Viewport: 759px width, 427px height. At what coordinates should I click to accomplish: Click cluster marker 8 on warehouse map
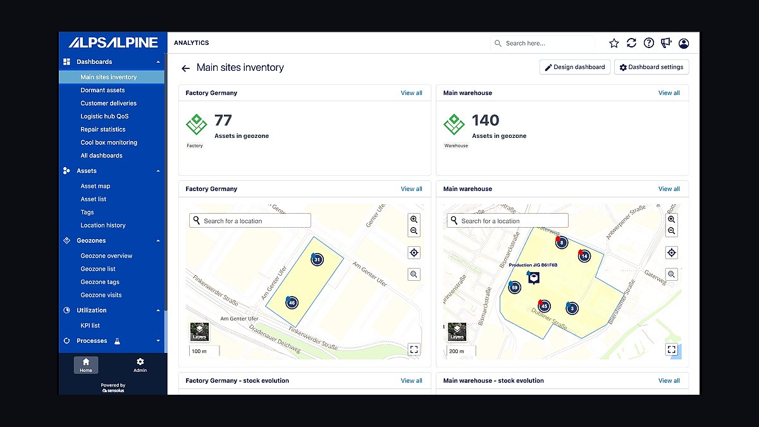tap(561, 242)
